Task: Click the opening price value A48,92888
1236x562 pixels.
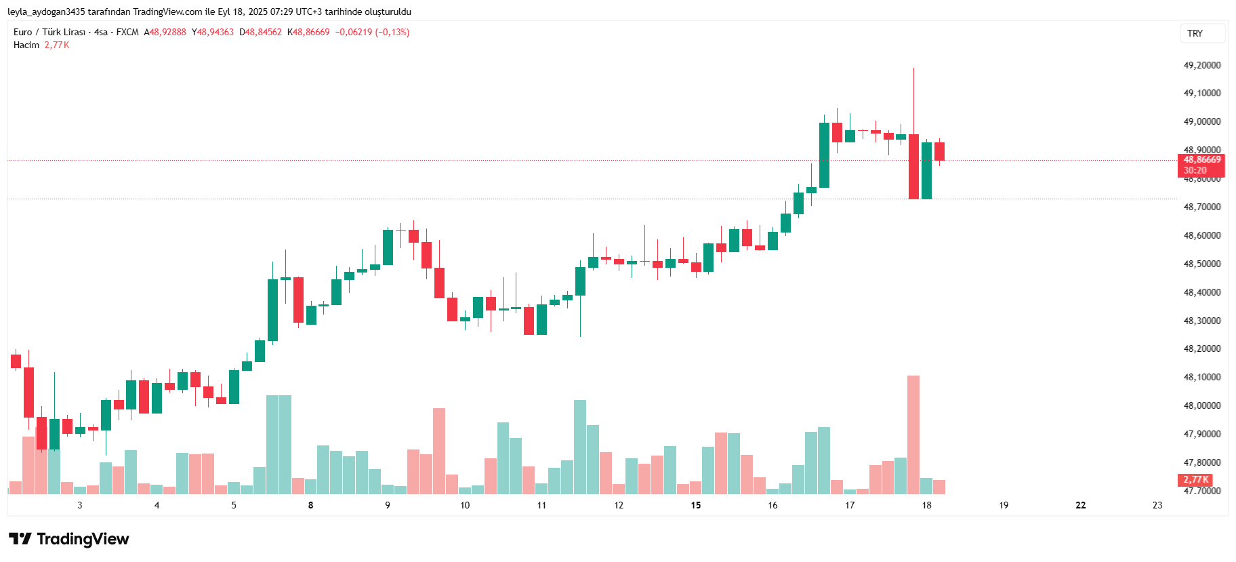Action: 165,32
